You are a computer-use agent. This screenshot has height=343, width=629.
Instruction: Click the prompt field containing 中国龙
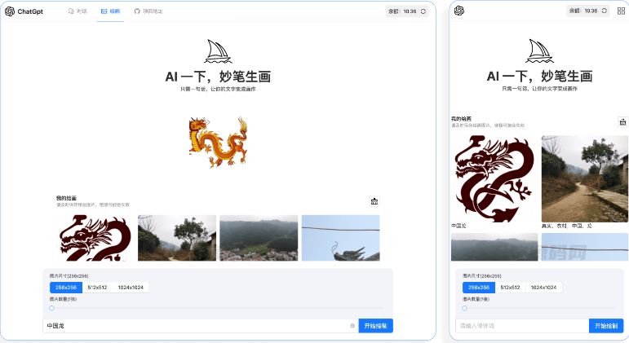coord(201,326)
